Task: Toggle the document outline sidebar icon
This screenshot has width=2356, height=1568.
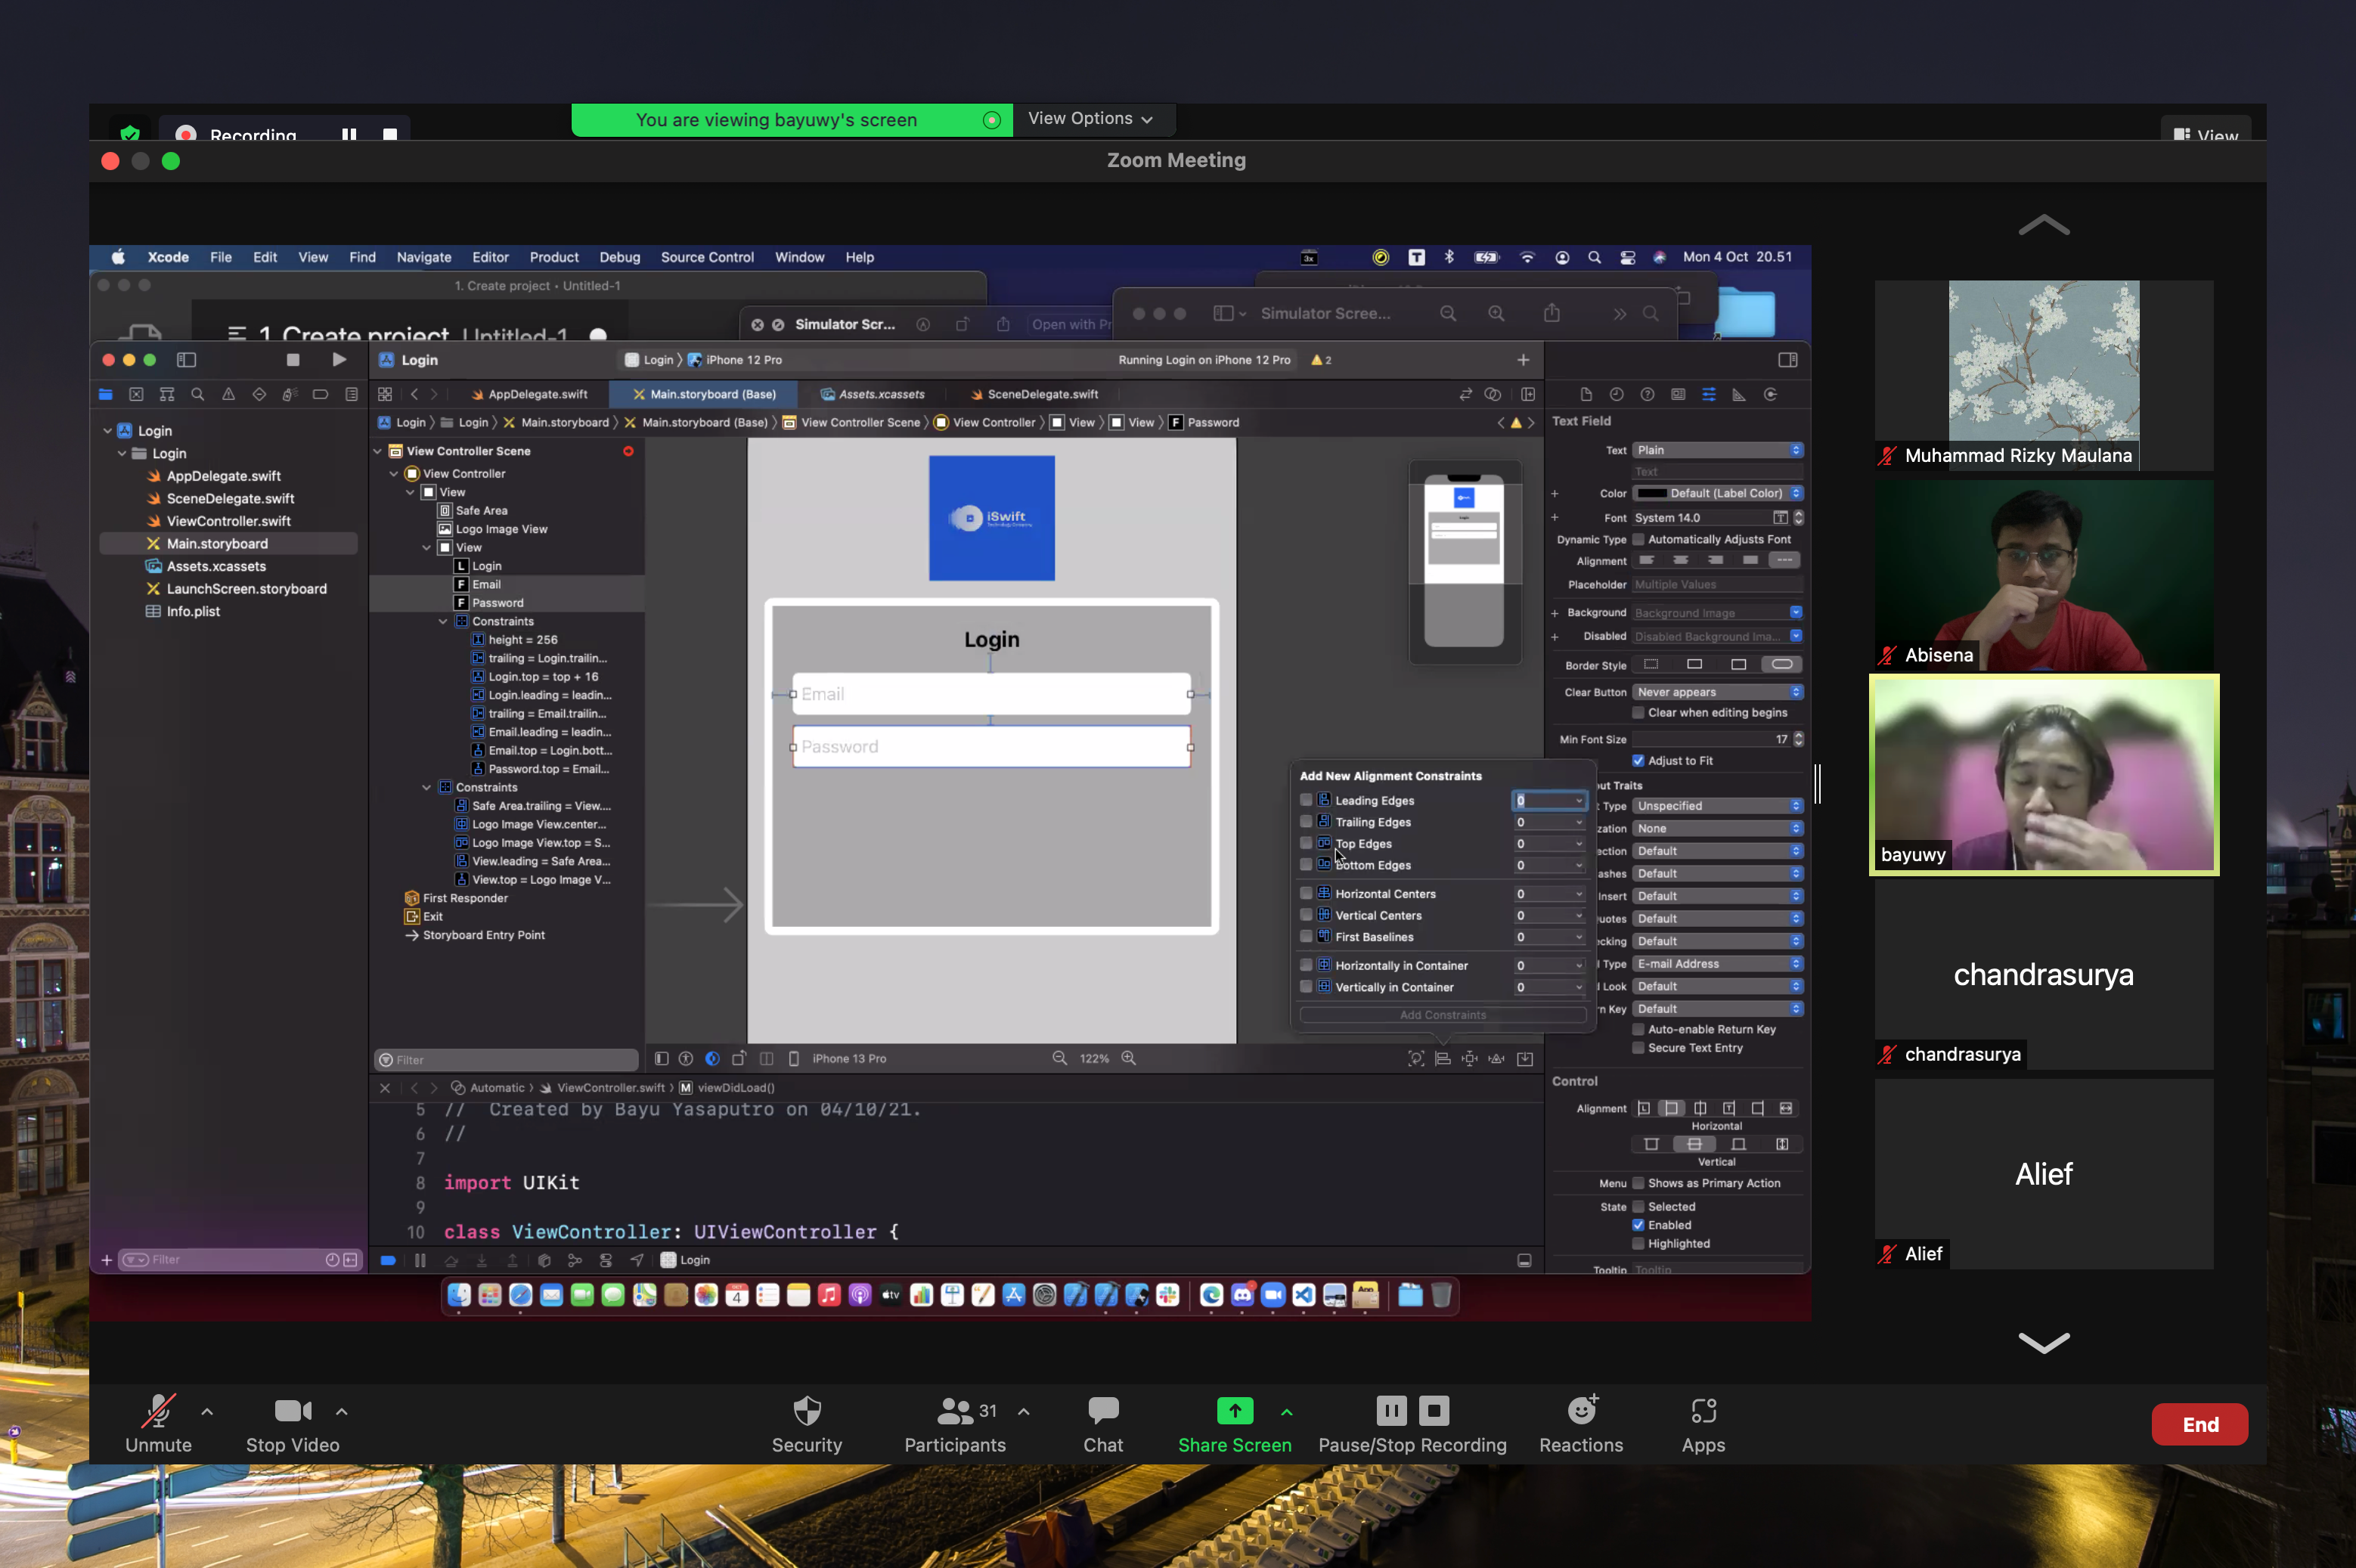Action: click(662, 1058)
